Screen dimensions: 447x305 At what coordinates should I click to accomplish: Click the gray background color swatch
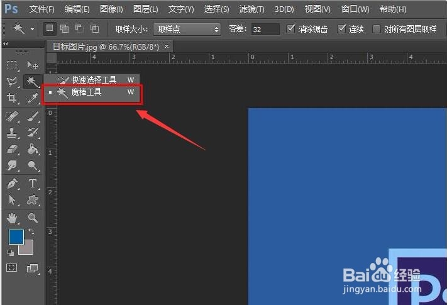[x=28, y=249]
